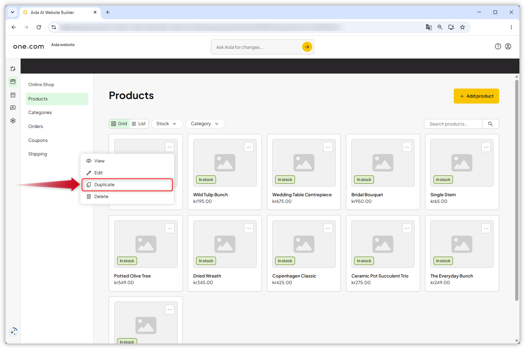Open options menu on Wild Tulip Bunch
This screenshot has height=349, width=525.
249,147
